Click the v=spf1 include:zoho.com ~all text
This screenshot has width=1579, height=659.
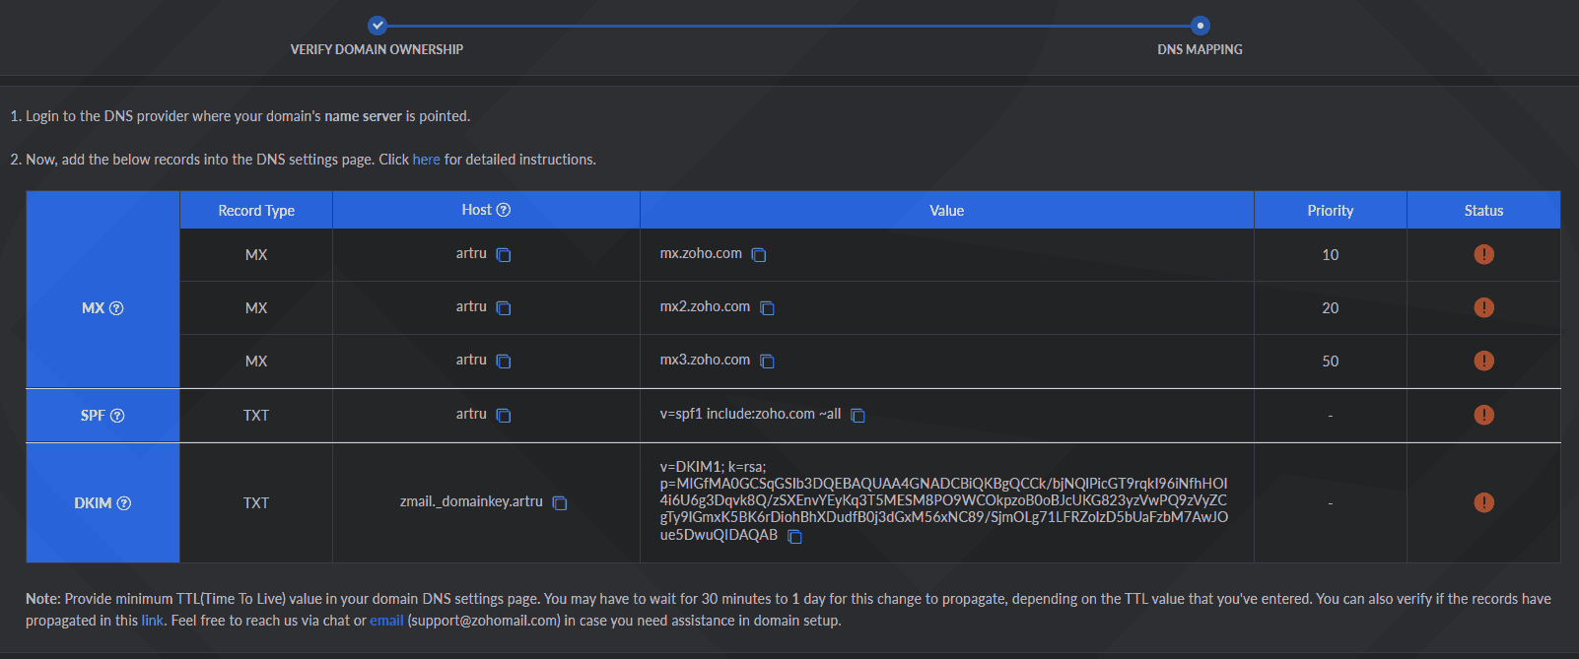click(x=750, y=414)
